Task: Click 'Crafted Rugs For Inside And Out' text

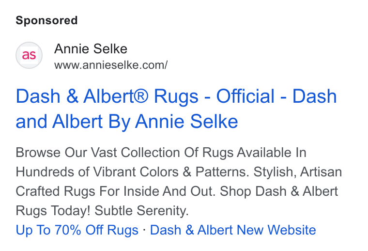Action: (115, 191)
